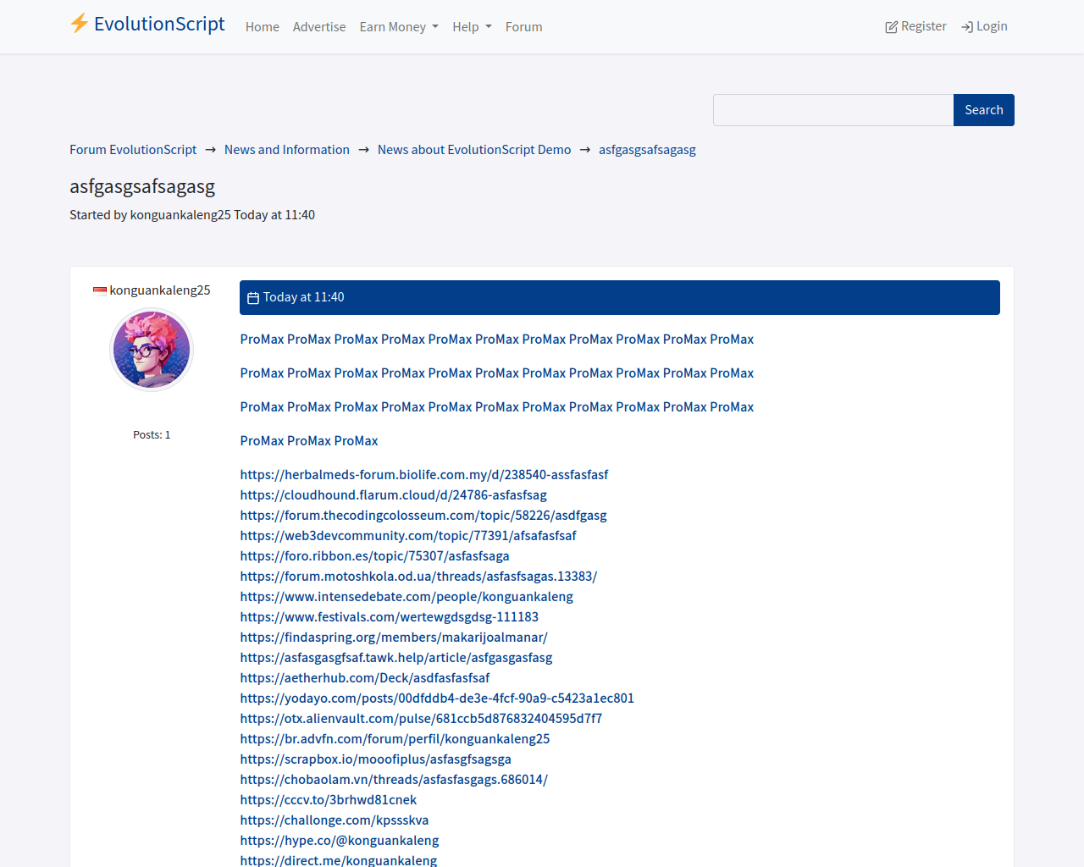Click the flag icon beside konguankaleng25
The width and height of the screenshot is (1084, 867).
click(100, 290)
